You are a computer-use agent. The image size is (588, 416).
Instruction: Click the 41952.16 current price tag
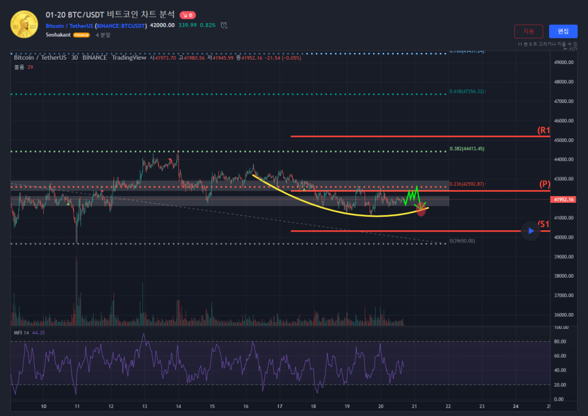(562, 199)
